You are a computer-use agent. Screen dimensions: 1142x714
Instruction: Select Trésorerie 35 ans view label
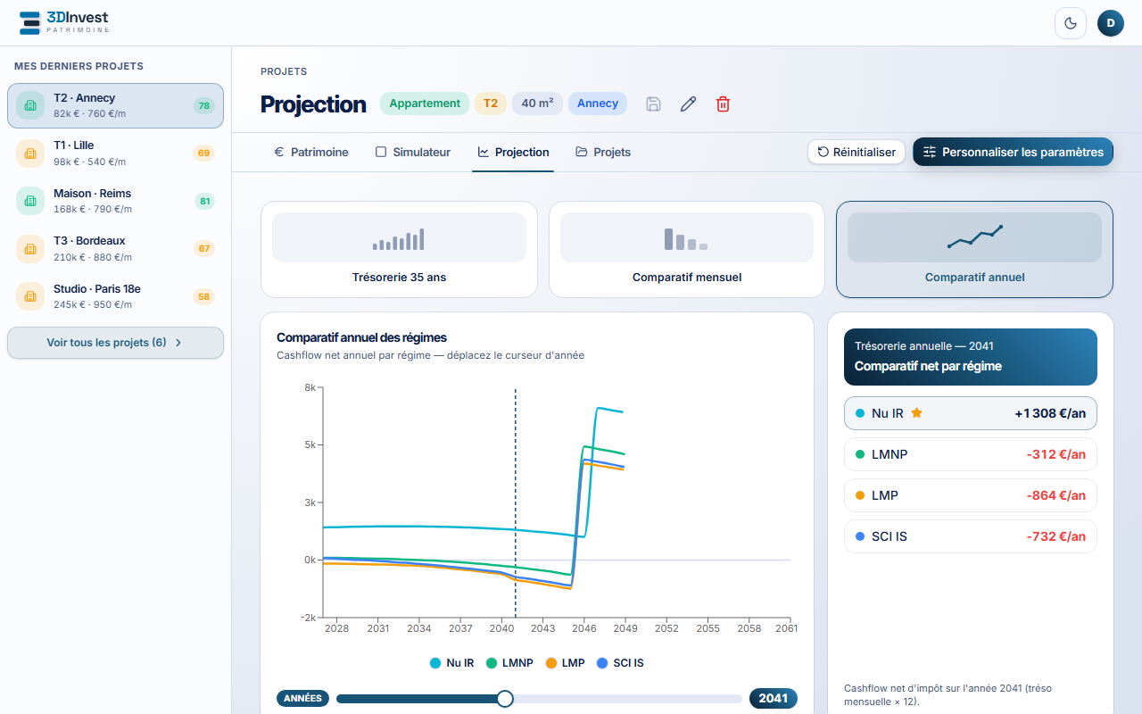pos(399,278)
